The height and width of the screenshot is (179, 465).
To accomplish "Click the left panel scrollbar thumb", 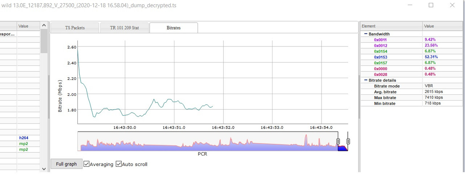I will 44,41.
